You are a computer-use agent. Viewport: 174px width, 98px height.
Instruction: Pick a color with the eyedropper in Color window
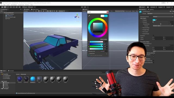pos(89,16)
